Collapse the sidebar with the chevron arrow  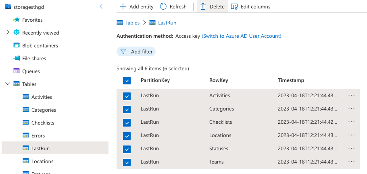101,6
